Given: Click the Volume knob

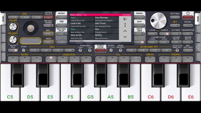Looking at the screenshot, I should click(13, 26).
